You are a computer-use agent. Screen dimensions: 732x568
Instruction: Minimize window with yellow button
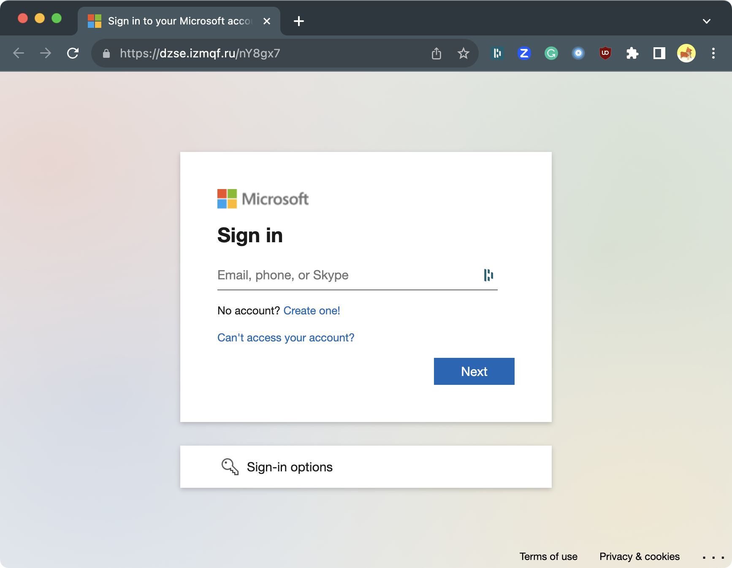coord(40,18)
